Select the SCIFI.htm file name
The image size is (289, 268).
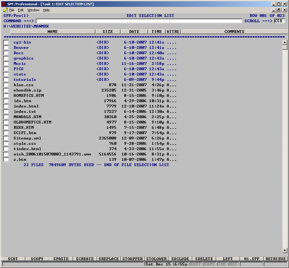(x=25, y=133)
